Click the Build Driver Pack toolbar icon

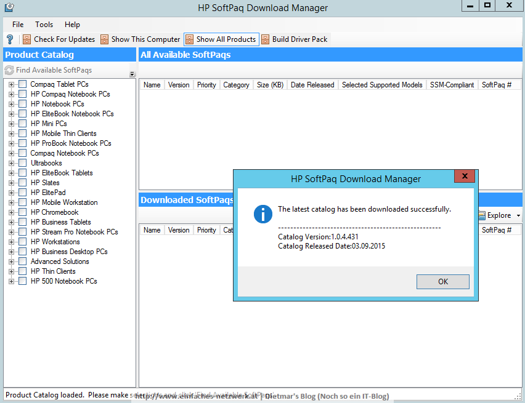[265, 39]
